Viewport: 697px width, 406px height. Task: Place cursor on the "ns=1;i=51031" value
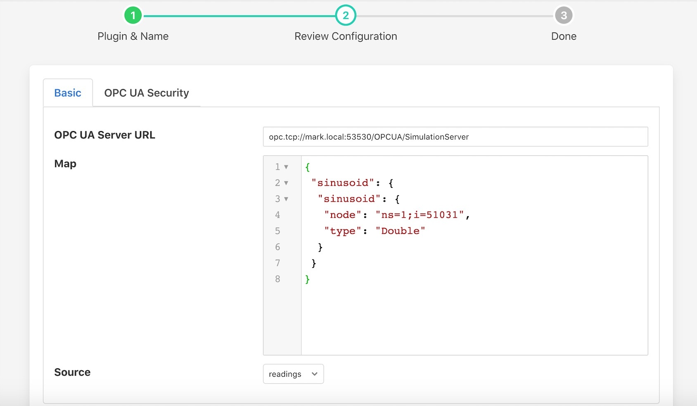(420, 215)
